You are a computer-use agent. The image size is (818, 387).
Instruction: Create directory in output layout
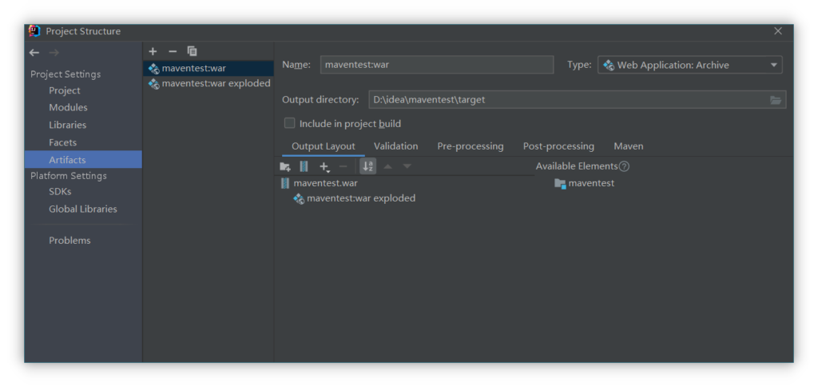tap(285, 166)
